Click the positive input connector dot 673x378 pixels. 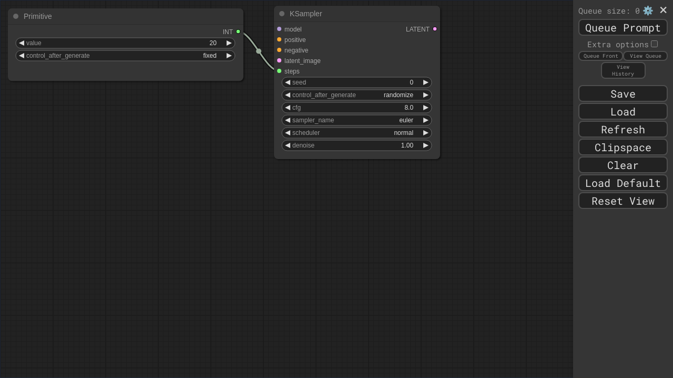279,39
